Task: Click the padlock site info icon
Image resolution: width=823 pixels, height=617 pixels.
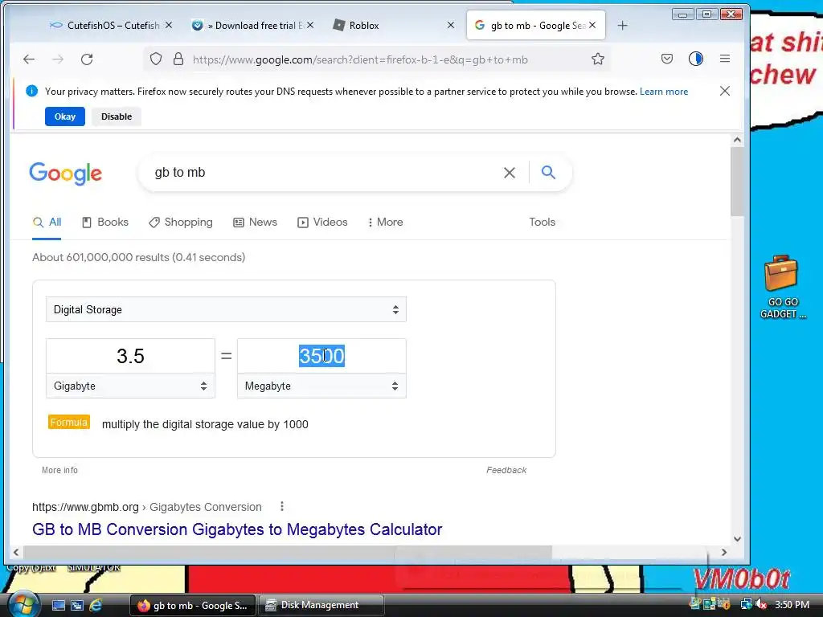Action: [178, 59]
